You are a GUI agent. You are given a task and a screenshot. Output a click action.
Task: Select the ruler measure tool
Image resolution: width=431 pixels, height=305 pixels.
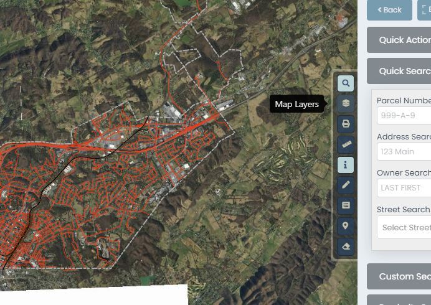(x=346, y=144)
